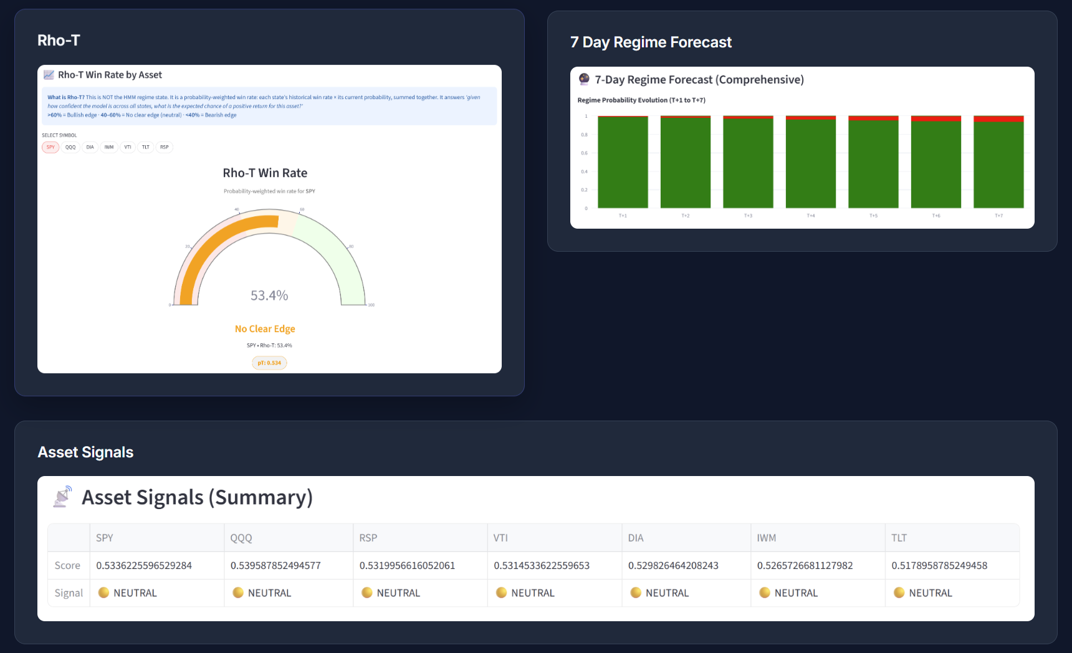The width and height of the screenshot is (1072, 653).
Task: Click the SPY neutral signal yellow circle
Action: (x=104, y=593)
